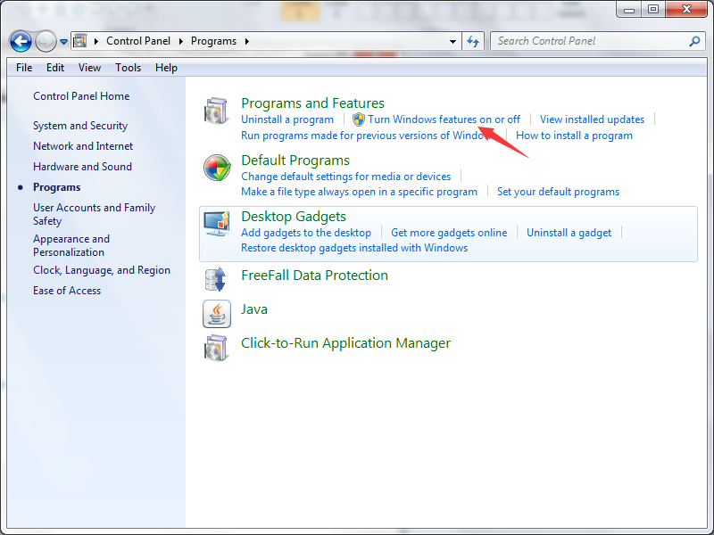Click Uninstall a gadget link
714x535 pixels.
569,233
